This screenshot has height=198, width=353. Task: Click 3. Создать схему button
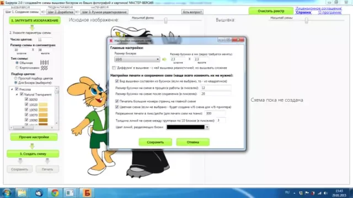click(x=33, y=154)
